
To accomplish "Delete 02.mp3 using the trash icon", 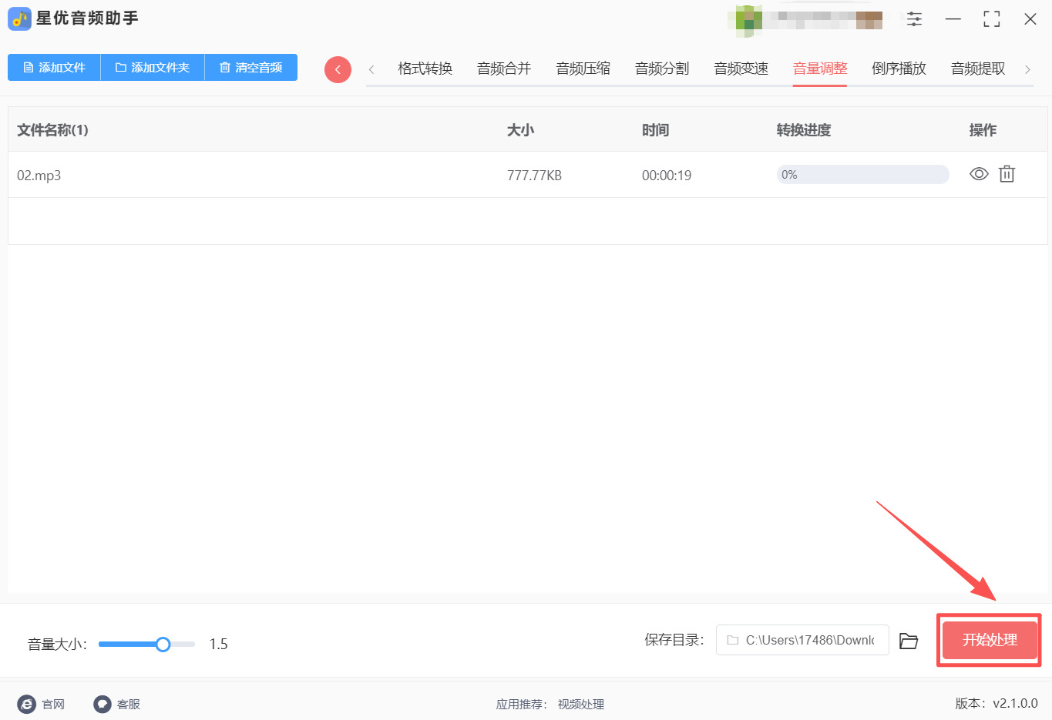I will pyautogui.click(x=1007, y=174).
